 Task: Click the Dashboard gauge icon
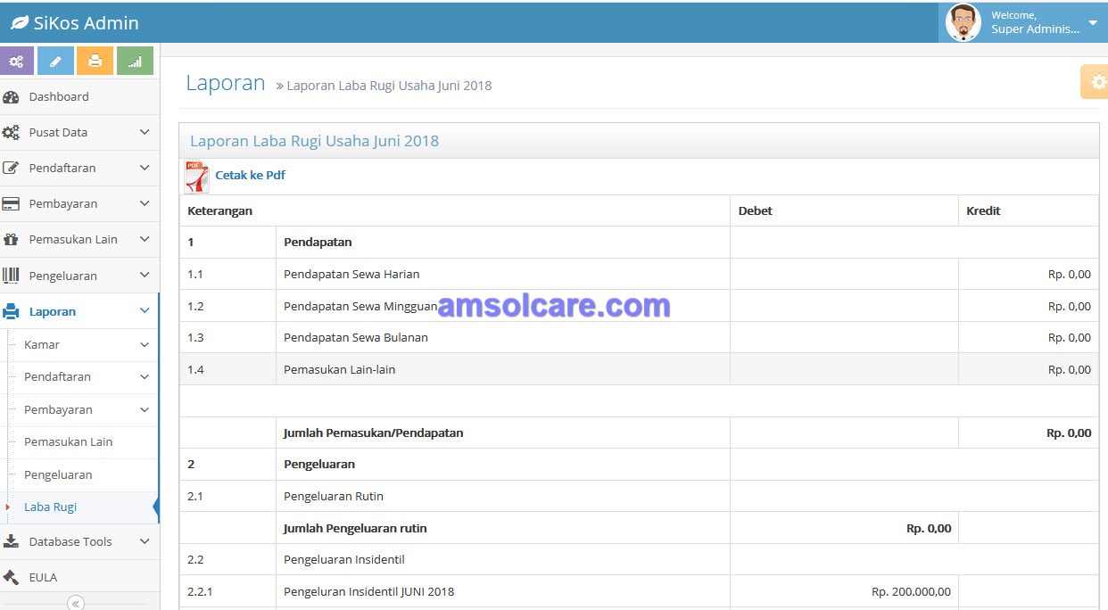click(11, 97)
